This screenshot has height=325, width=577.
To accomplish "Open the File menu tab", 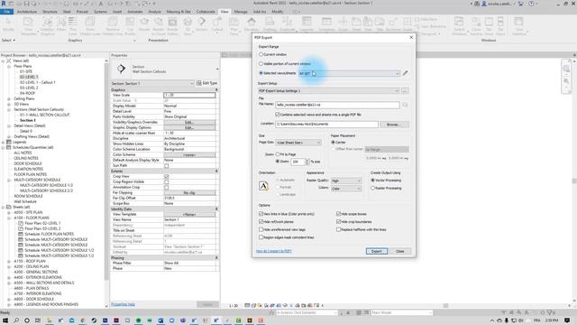I will click(7, 12).
